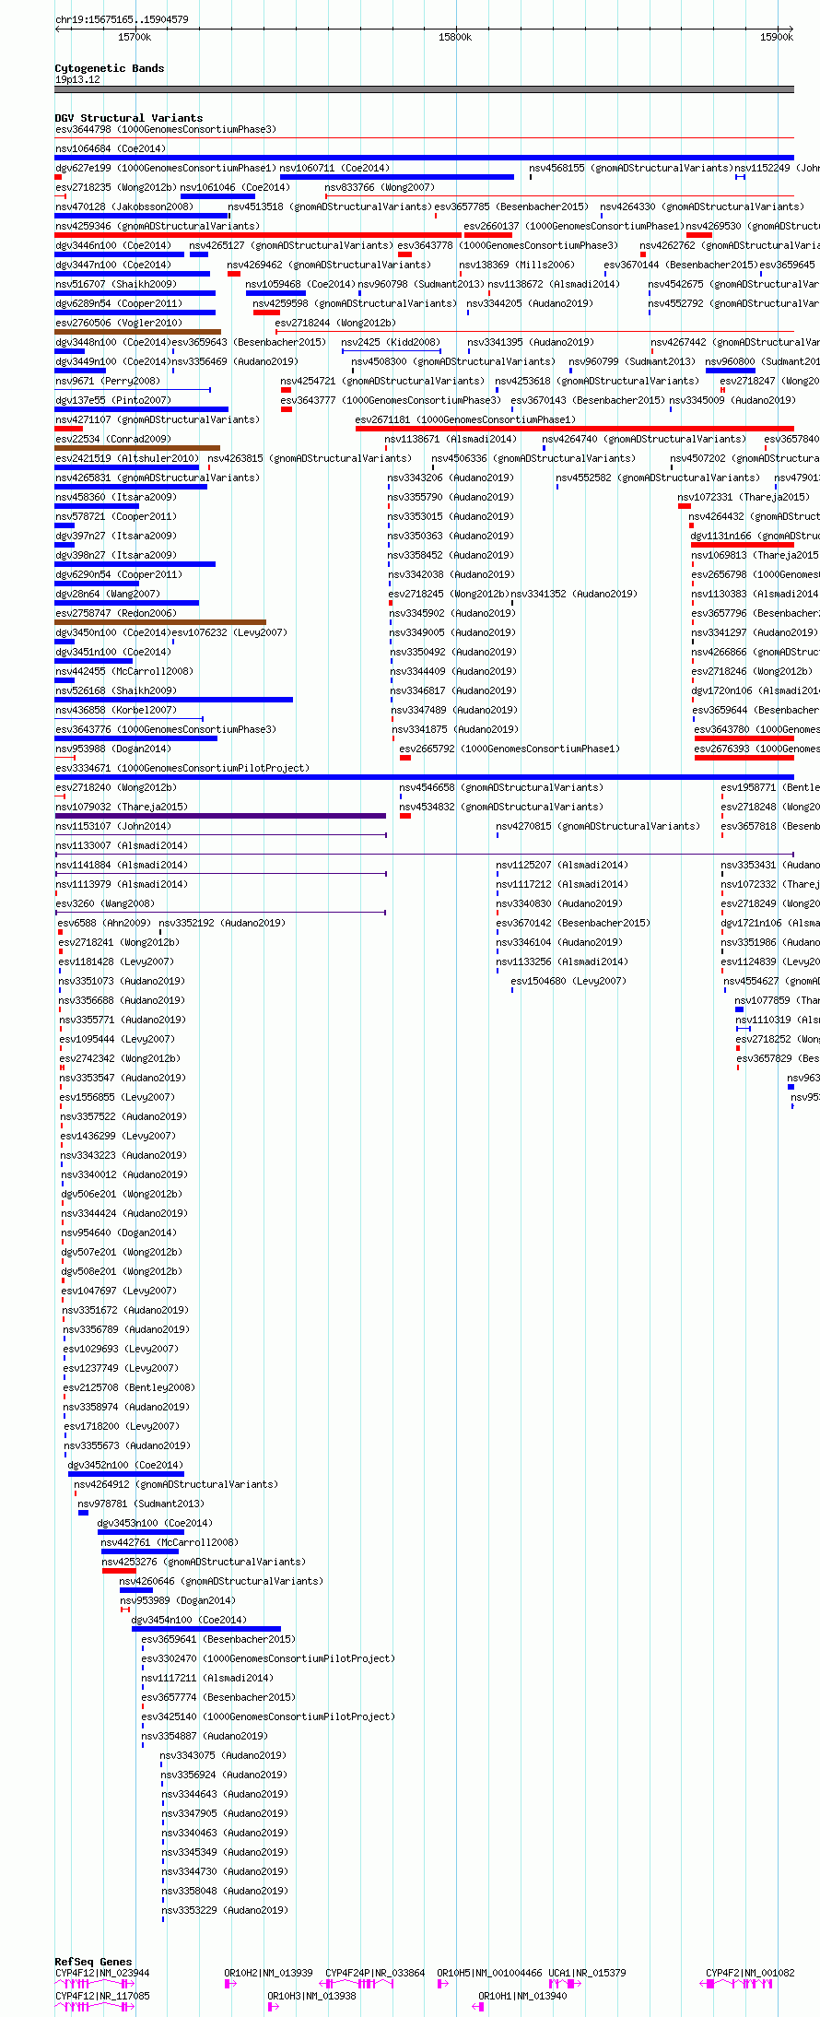Open nsv1072331 (Thareja2015) variant
This screenshot has width=820, height=2017.
pyautogui.click(x=744, y=497)
